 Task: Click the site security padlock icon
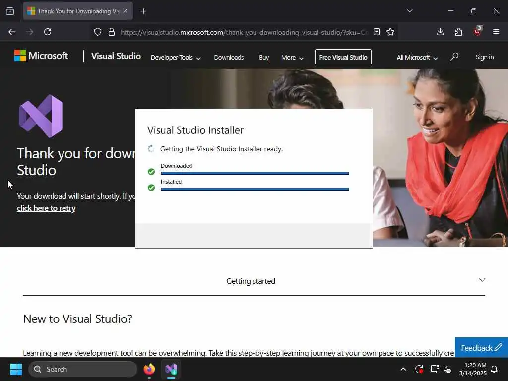point(112,32)
